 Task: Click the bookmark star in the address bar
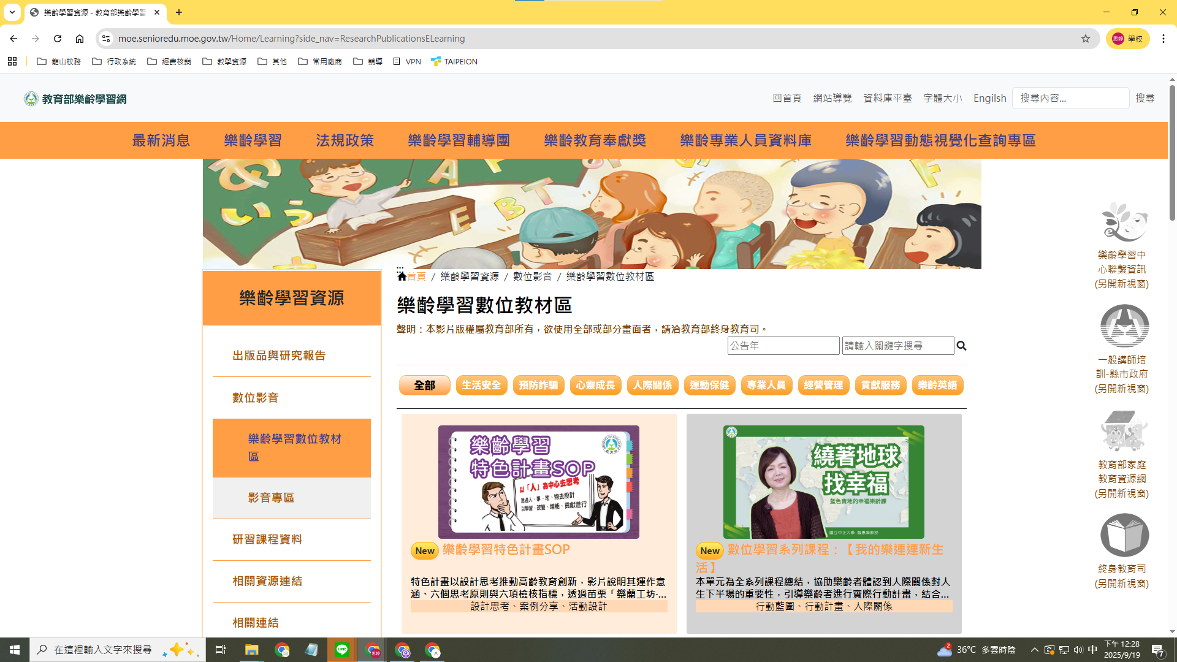pyautogui.click(x=1086, y=38)
